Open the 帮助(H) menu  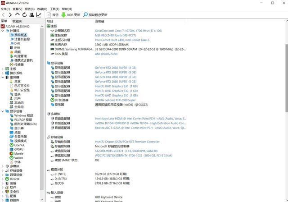click(x=67, y=9)
